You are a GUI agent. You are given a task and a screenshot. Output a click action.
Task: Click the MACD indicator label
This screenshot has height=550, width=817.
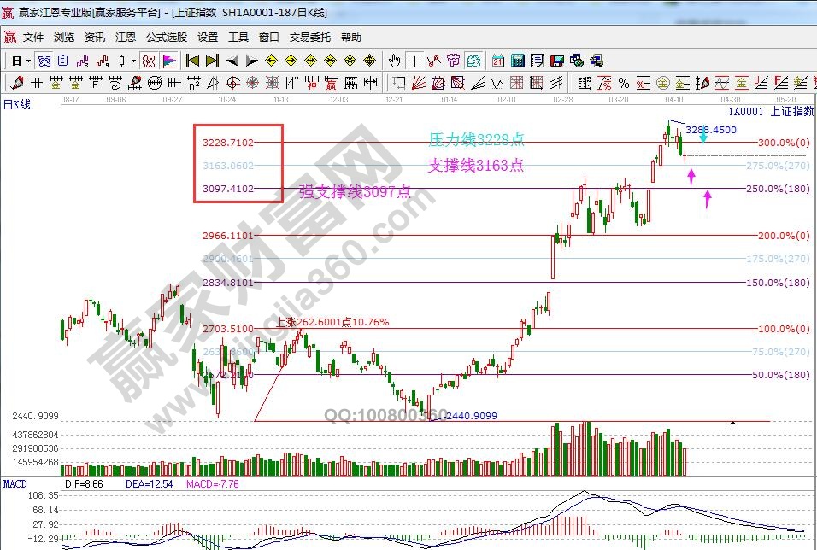point(15,484)
